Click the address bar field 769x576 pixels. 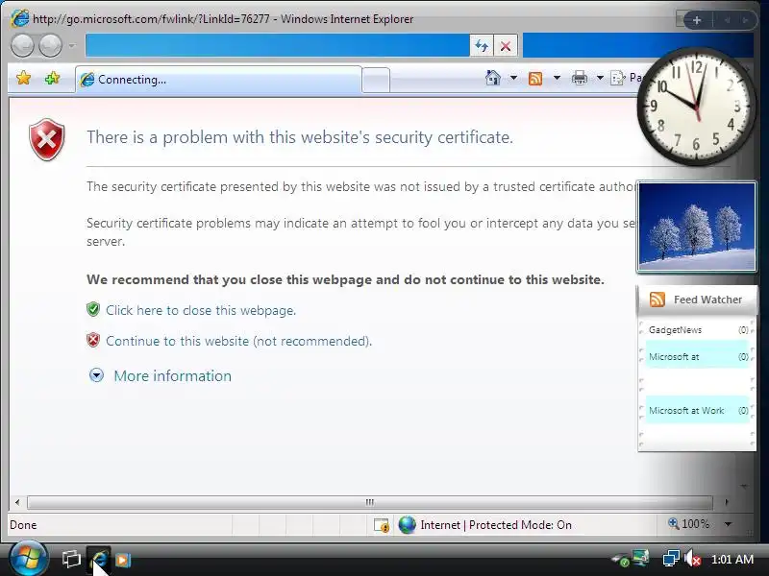click(x=277, y=45)
